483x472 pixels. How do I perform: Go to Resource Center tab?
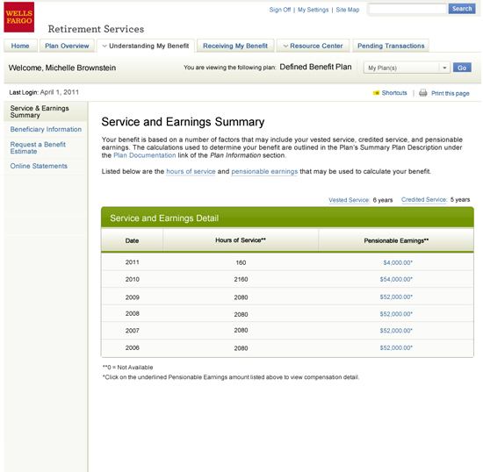pyautogui.click(x=313, y=46)
